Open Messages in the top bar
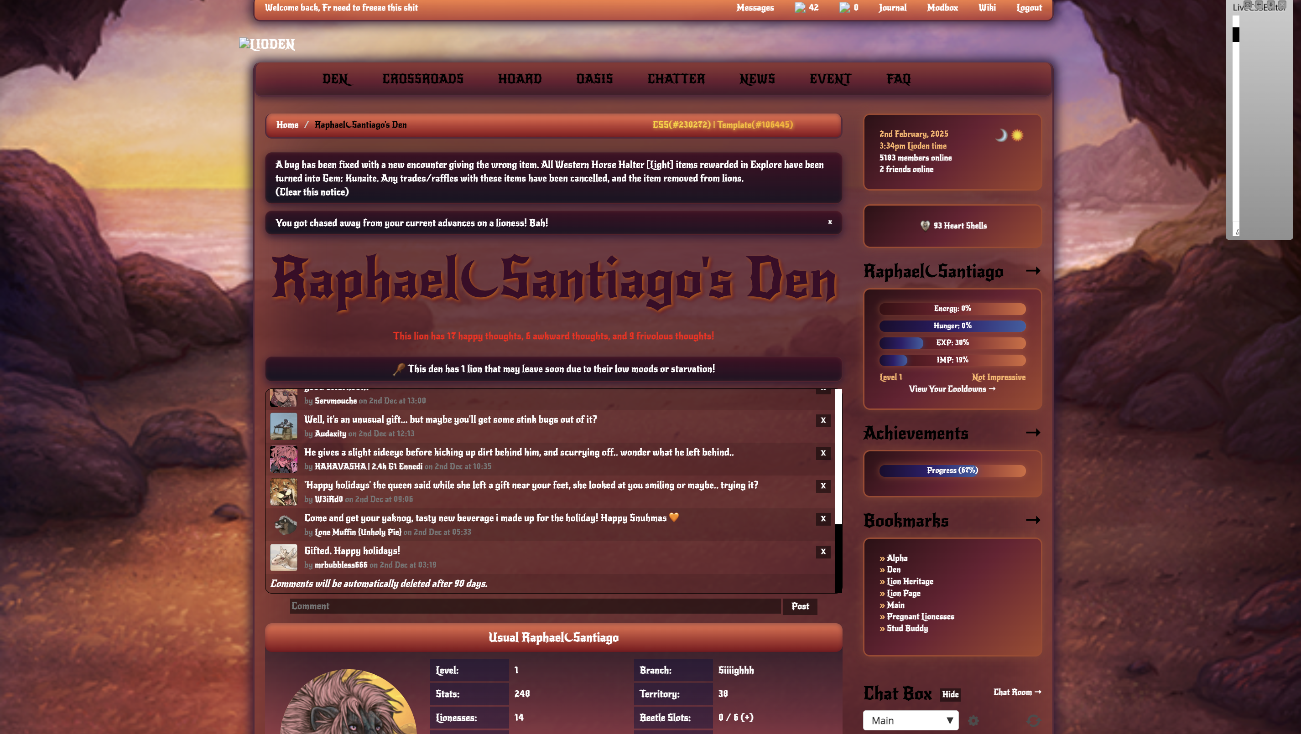This screenshot has height=734, width=1301. (755, 8)
